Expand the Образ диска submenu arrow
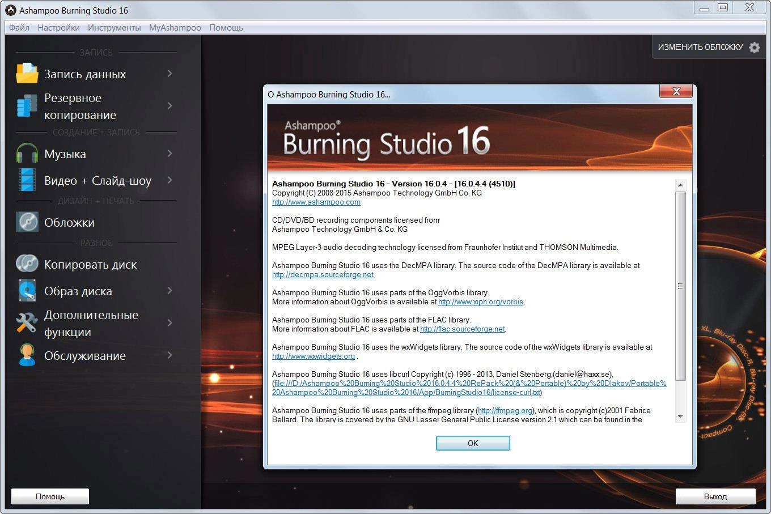This screenshot has height=514, width=771. point(170,291)
